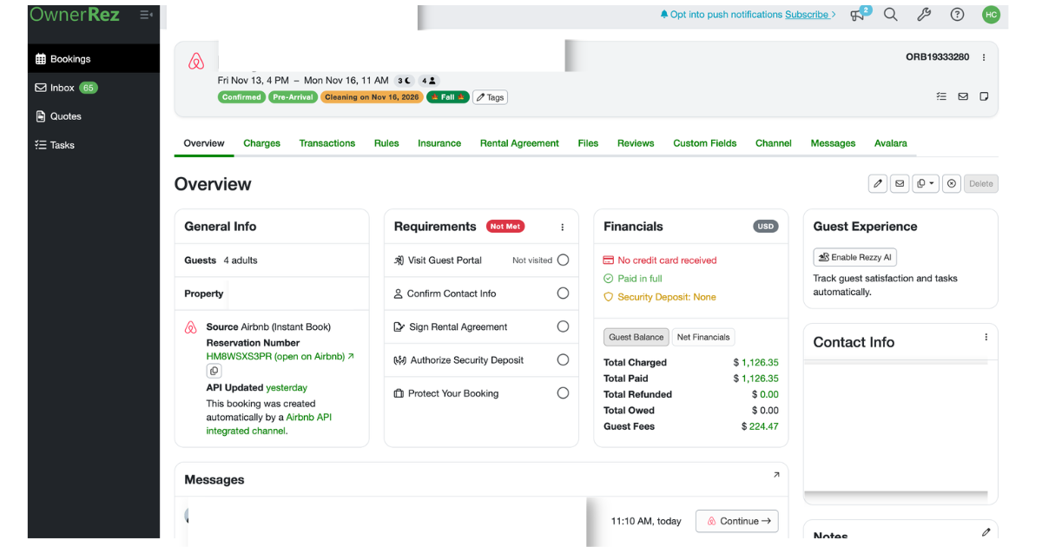Click the Delete button
1042x547 pixels.
pos(980,183)
